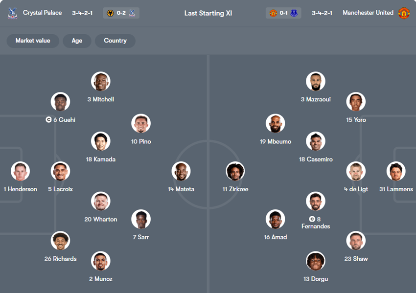
Task: Select Zirkzee's player avatar
Action: 235,172
